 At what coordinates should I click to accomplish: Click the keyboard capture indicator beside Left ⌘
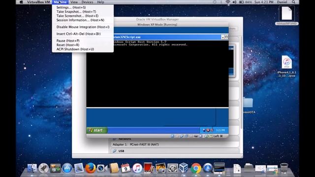[211, 136]
